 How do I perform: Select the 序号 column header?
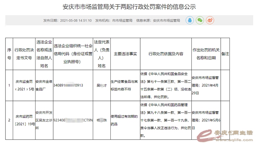tap(9, 54)
